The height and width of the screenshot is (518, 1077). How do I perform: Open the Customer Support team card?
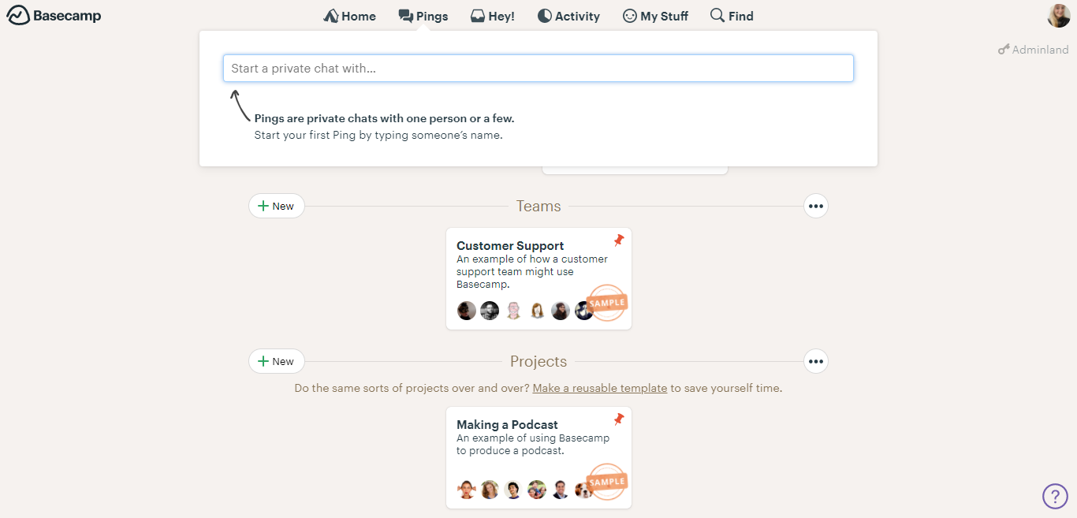[538, 279]
